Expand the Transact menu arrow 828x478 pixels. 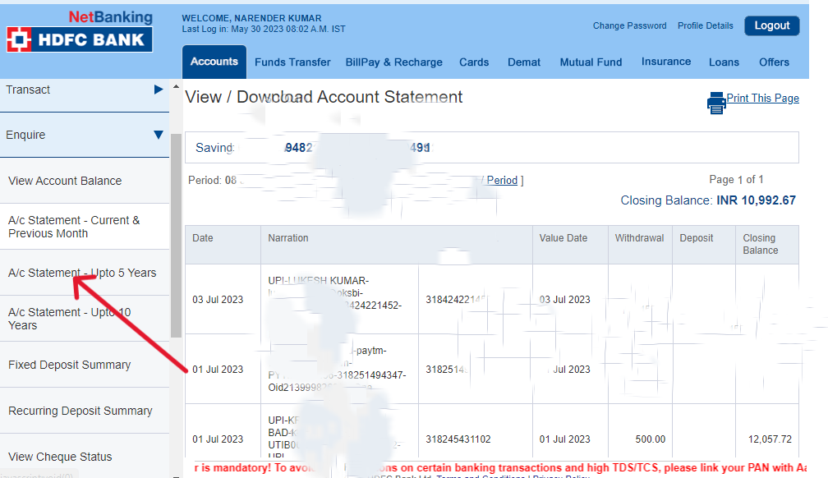(158, 90)
